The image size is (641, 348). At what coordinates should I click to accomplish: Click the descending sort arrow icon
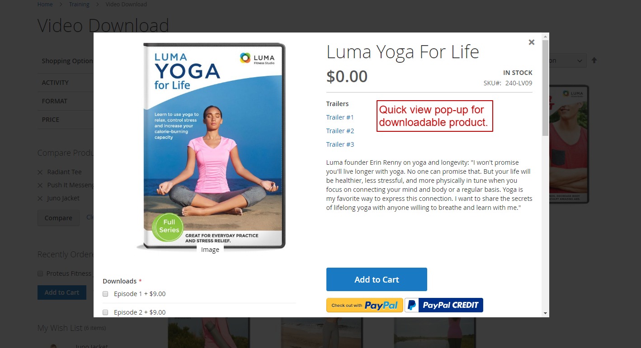594,60
